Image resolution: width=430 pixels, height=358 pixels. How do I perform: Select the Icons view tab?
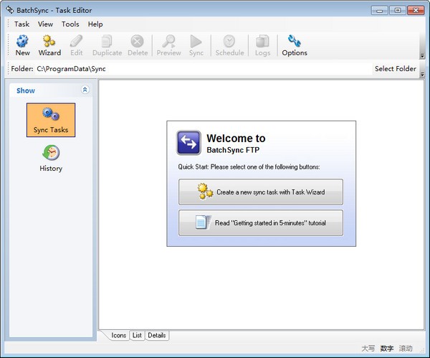click(118, 335)
